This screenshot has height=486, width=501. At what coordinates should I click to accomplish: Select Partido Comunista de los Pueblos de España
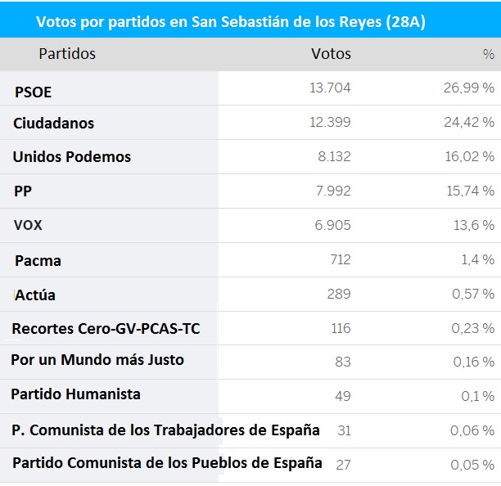pyautogui.click(x=167, y=462)
